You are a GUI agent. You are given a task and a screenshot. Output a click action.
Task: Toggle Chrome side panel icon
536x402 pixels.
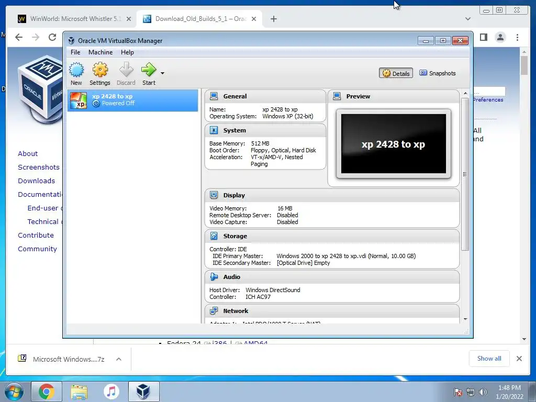(x=483, y=37)
